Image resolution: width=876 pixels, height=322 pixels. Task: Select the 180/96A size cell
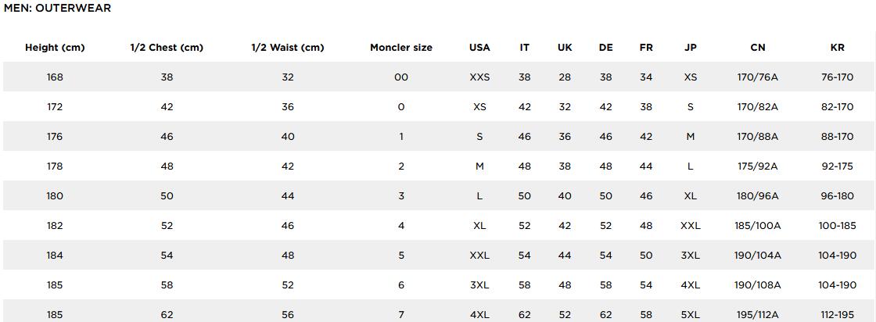tap(757, 196)
